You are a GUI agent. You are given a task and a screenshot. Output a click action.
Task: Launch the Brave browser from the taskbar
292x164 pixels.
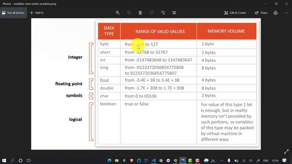coord(131,160)
